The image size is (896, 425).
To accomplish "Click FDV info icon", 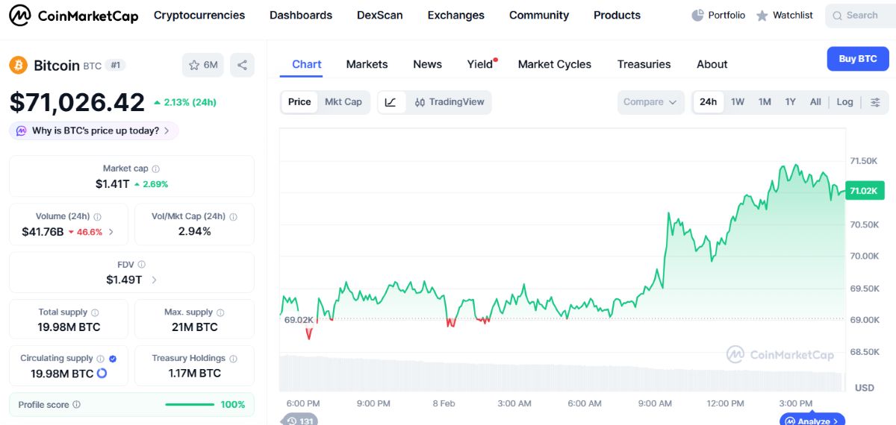I will (x=142, y=265).
